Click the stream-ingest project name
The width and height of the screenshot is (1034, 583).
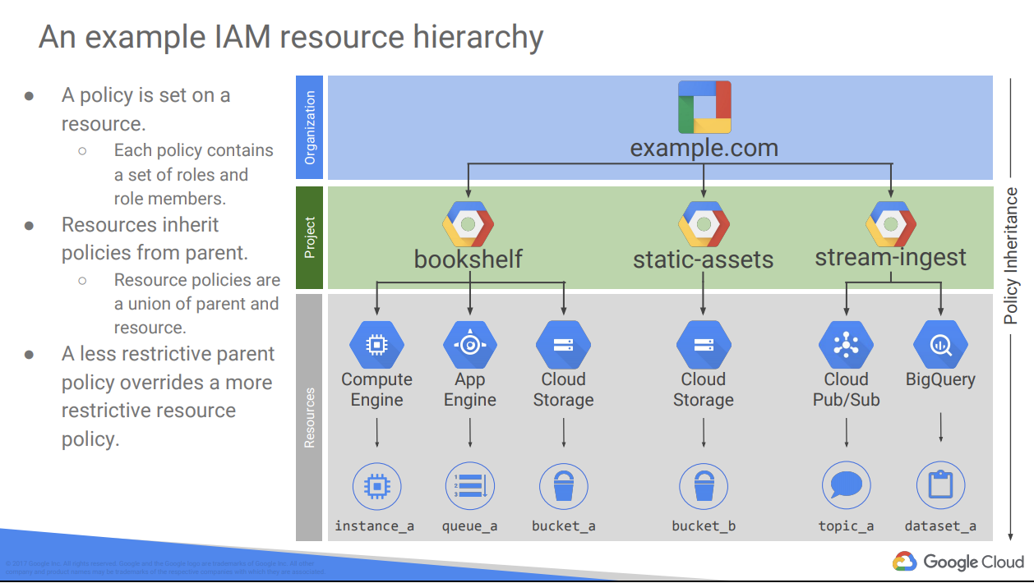point(891,258)
